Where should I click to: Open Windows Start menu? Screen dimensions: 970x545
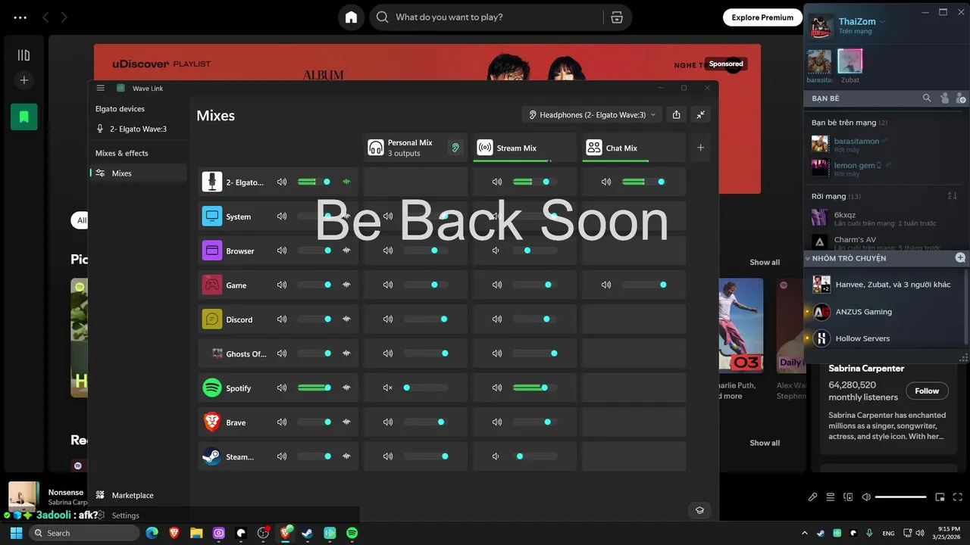tap(16, 533)
